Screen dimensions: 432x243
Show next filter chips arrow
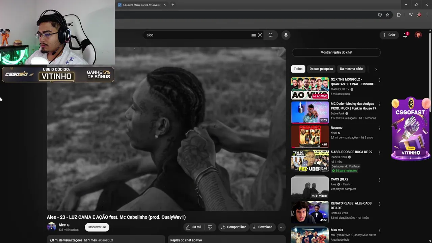point(376,69)
